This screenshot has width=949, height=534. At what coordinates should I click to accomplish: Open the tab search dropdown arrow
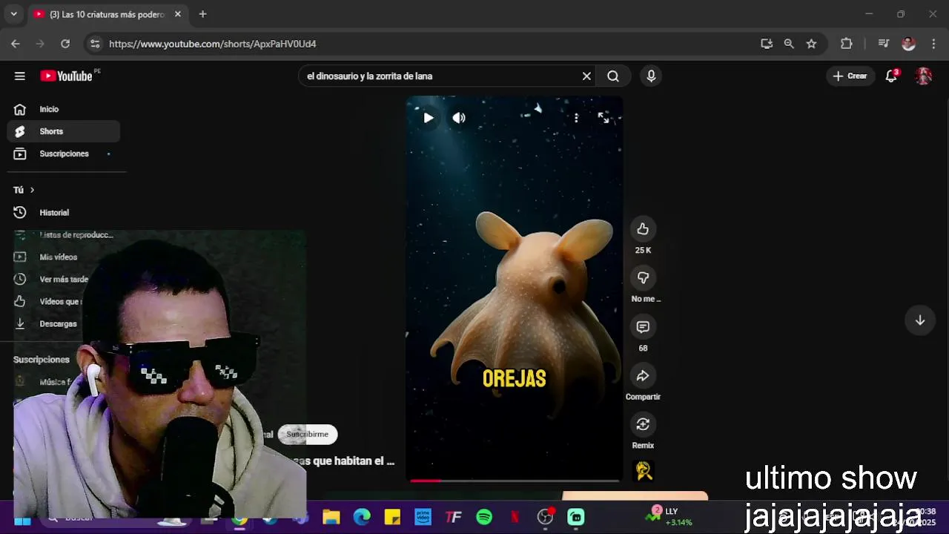pos(13,14)
